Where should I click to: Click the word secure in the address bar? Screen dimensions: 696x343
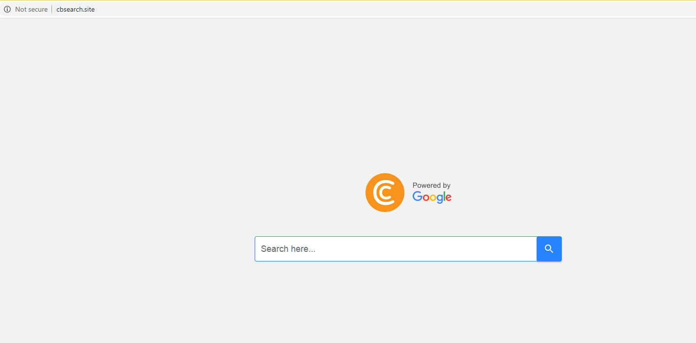coord(37,9)
